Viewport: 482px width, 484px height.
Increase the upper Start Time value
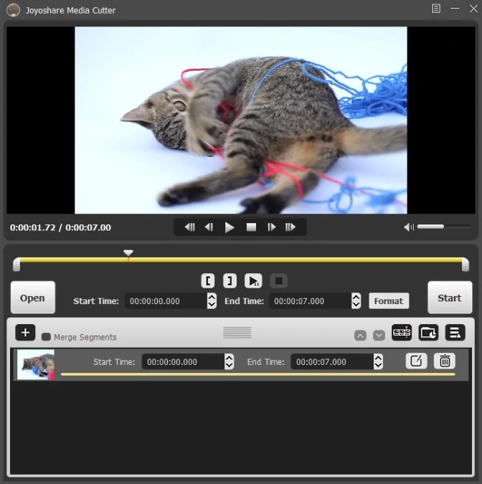point(212,297)
